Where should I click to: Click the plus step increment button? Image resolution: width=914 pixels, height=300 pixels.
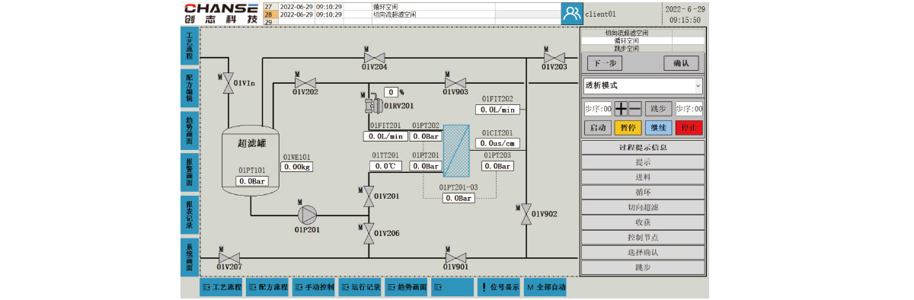click(621, 109)
